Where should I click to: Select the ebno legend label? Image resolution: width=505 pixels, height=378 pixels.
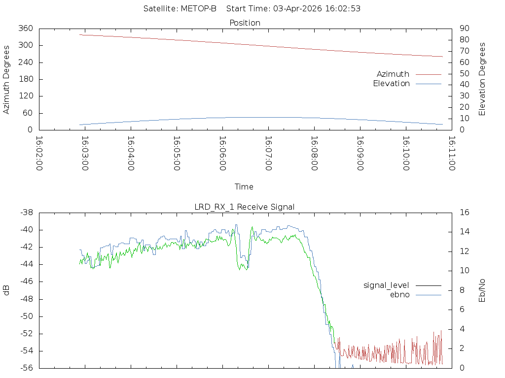click(x=399, y=295)
